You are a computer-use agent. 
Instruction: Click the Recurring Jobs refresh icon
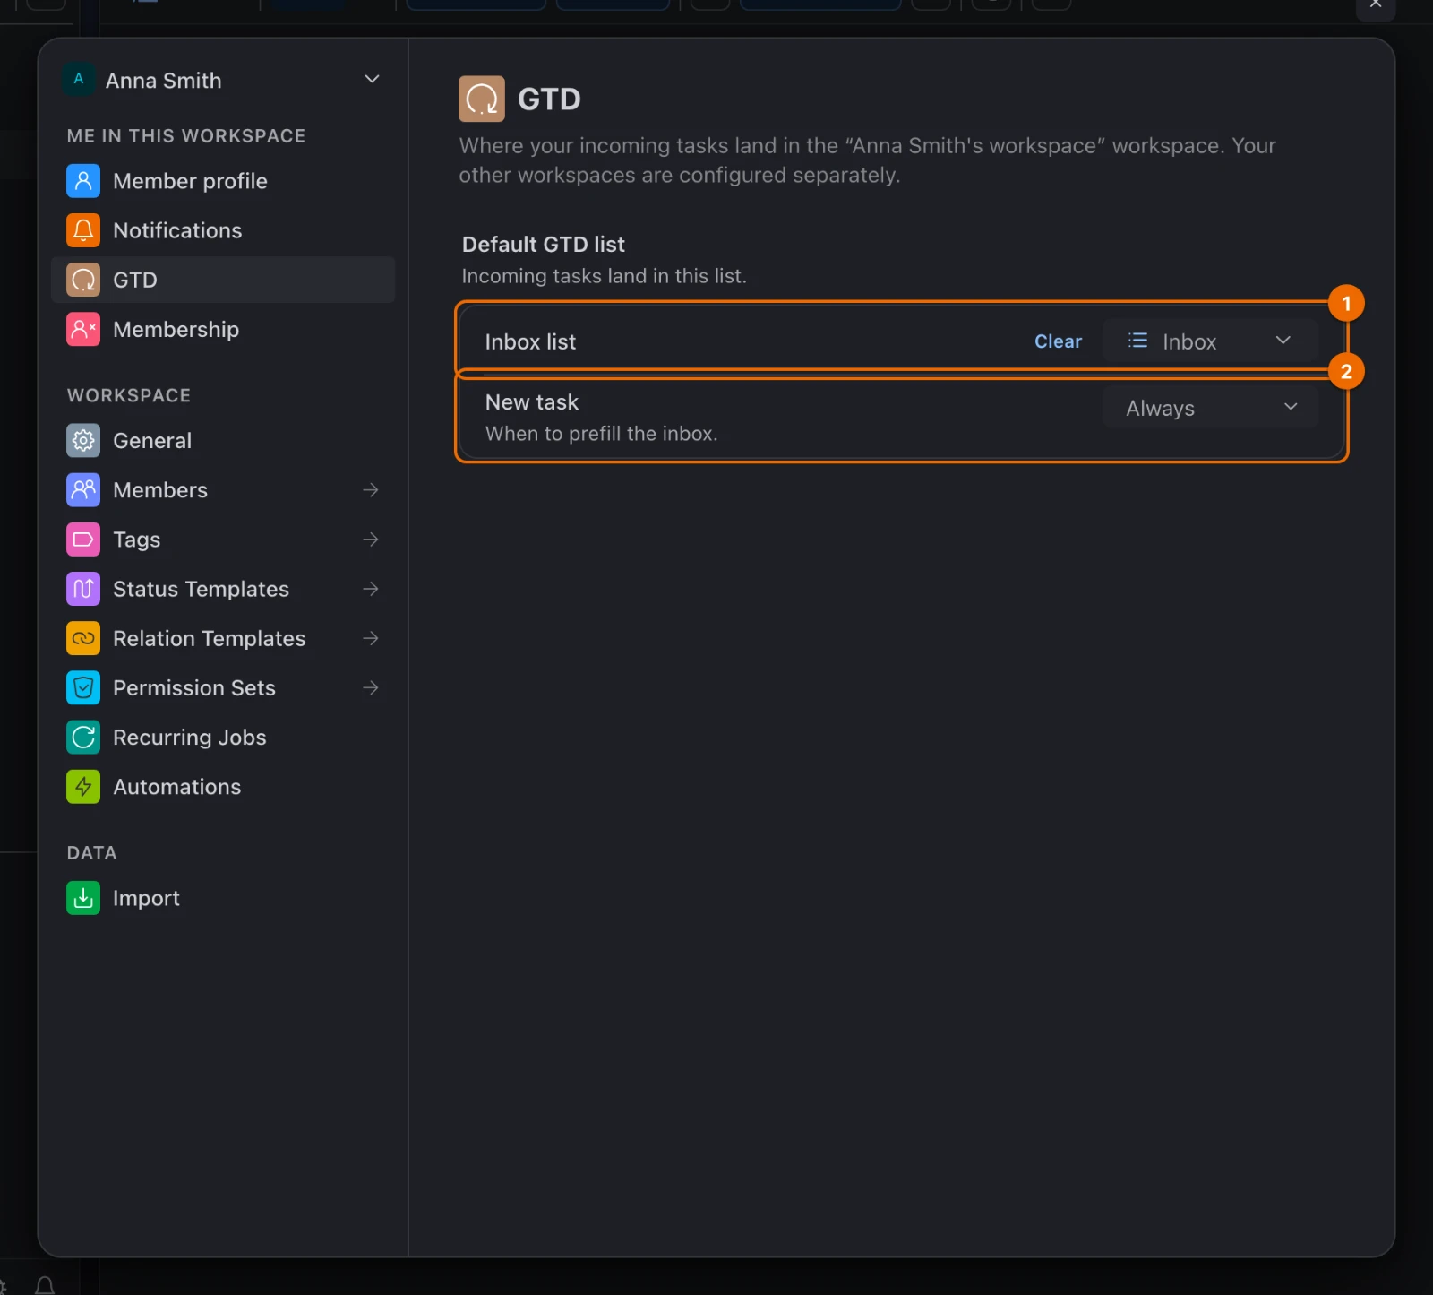83,737
